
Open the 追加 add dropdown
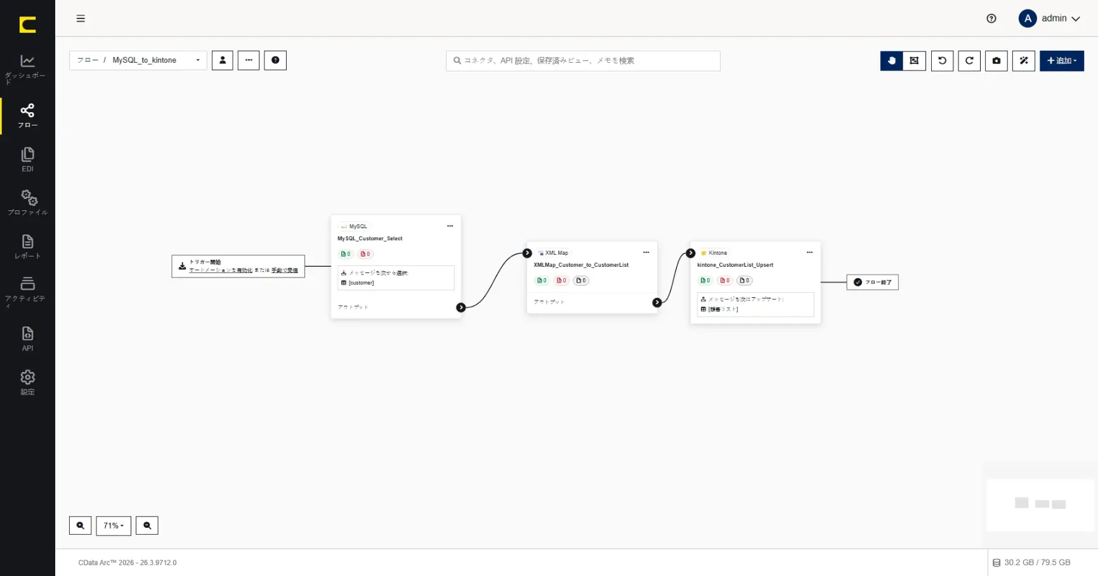(x=1062, y=61)
